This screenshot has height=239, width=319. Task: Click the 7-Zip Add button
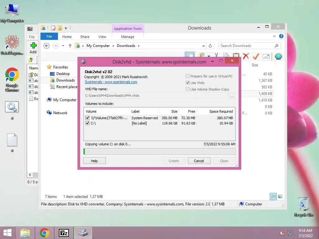click(33, 48)
